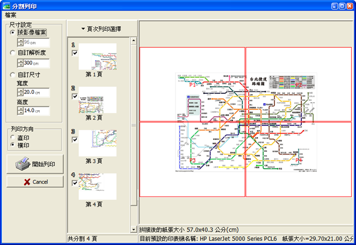Toggle the checkbox for page 4
The width and height of the screenshot is (356, 245).
(x=75, y=183)
